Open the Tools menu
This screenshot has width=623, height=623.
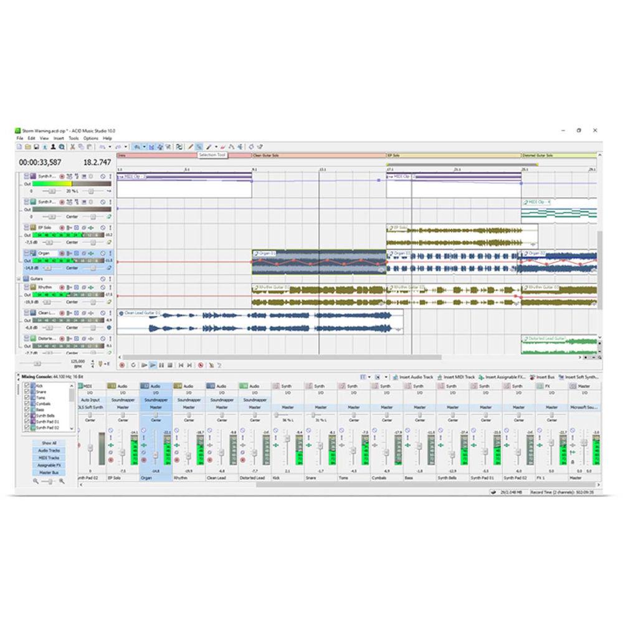tap(74, 138)
